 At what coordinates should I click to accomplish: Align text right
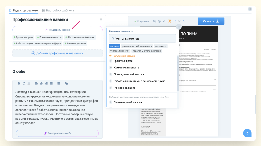pyautogui.click(x=46, y=83)
